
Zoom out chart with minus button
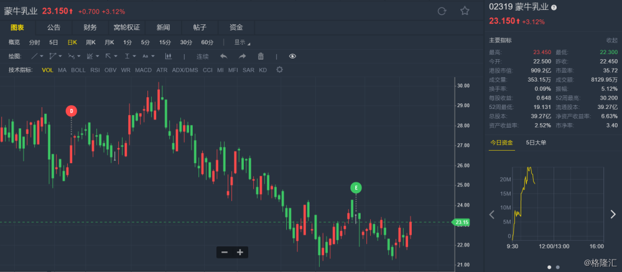225,252
